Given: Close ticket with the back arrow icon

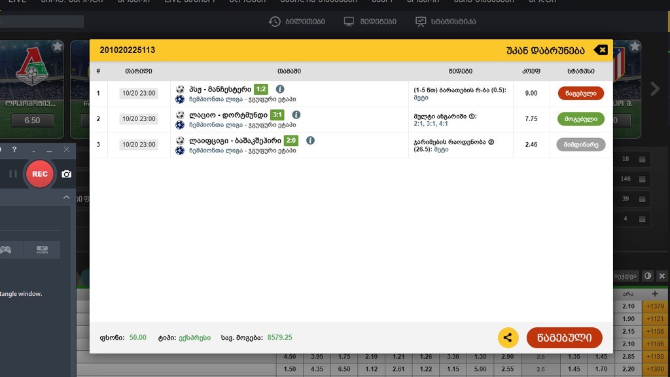Looking at the screenshot, I should pyautogui.click(x=601, y=50).
